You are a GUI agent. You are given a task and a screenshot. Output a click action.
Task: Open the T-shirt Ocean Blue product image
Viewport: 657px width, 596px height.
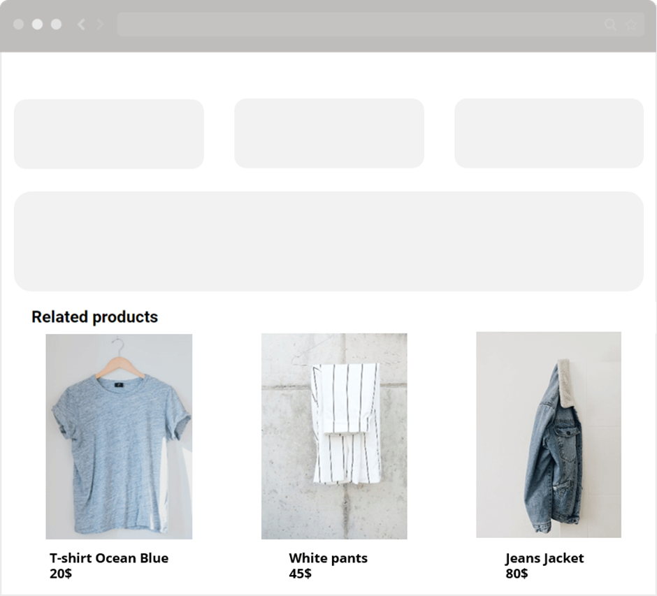119,437
